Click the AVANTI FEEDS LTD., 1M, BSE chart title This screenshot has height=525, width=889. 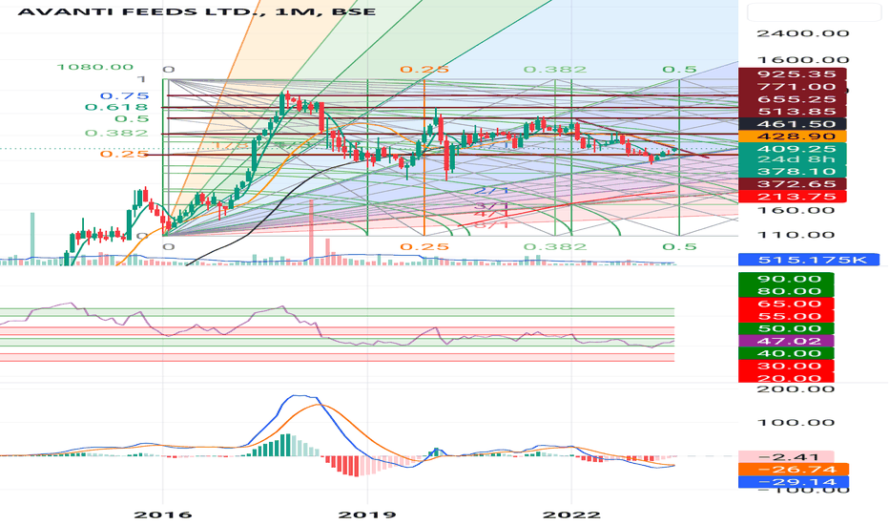196,11
